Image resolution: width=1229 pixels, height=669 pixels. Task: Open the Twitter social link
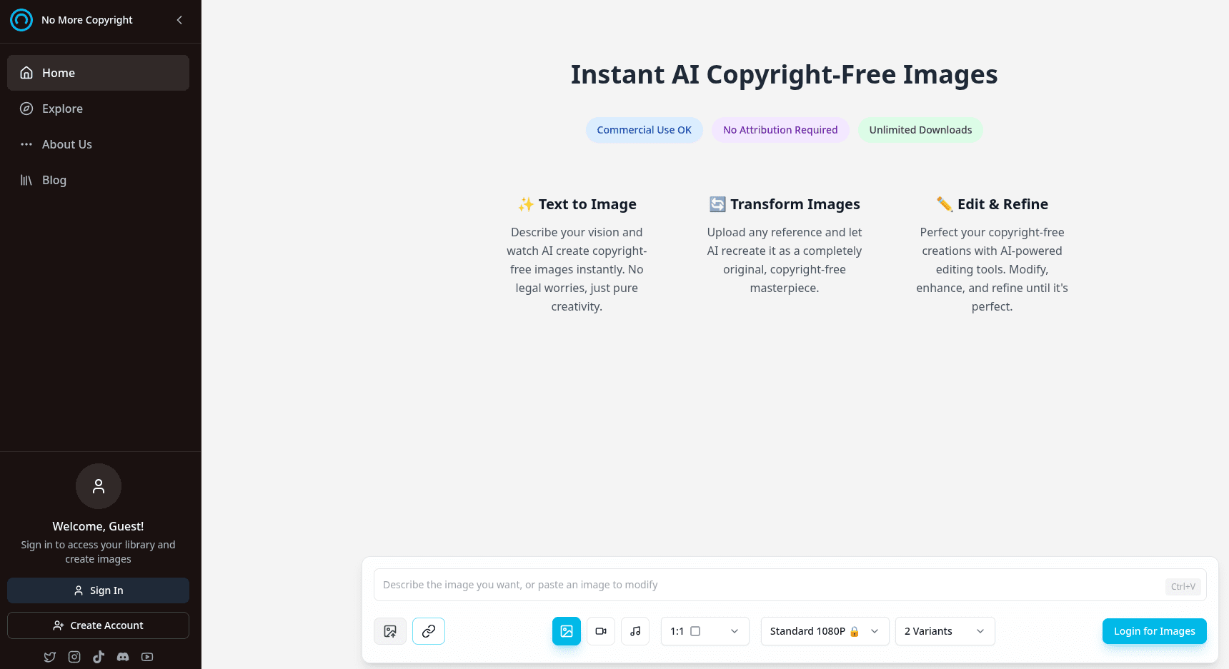point(50,657)
